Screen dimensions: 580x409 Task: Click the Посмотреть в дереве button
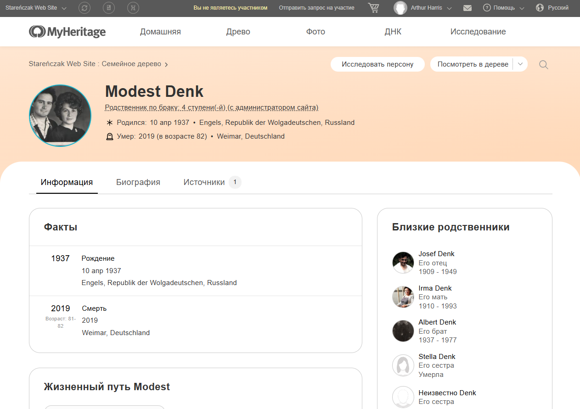pyautogui.click(x=473, y=64)
